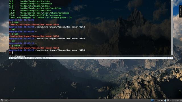Click the globe network icon in system tray
182x102 pixels.
[x=165, y=101]
